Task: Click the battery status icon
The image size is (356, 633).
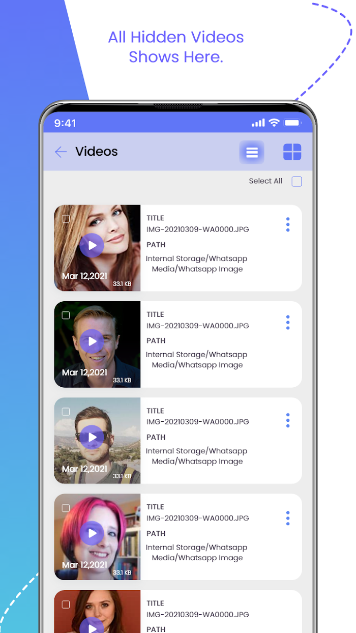Action: pos(292,123)
